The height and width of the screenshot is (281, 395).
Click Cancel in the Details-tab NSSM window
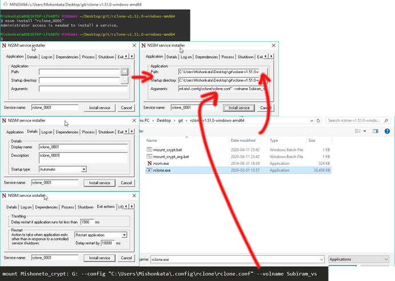point(126,183)
